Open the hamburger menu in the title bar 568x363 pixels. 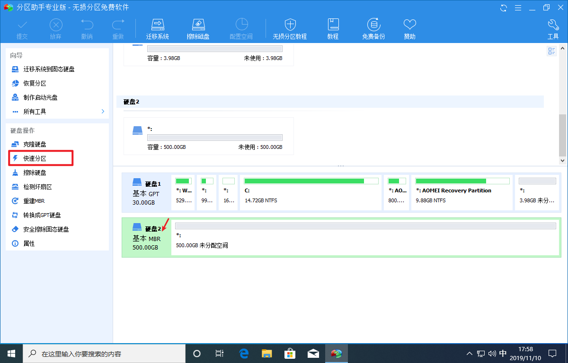coord(518,8)
